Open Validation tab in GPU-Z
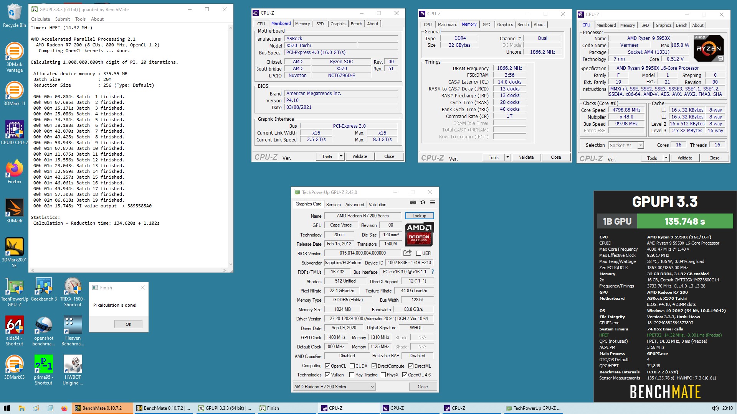Image resolution: width=737 pixels, height=414 pixels. 377,205
